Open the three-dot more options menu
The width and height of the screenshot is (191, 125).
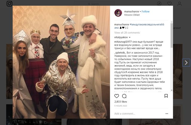point(167,114)
